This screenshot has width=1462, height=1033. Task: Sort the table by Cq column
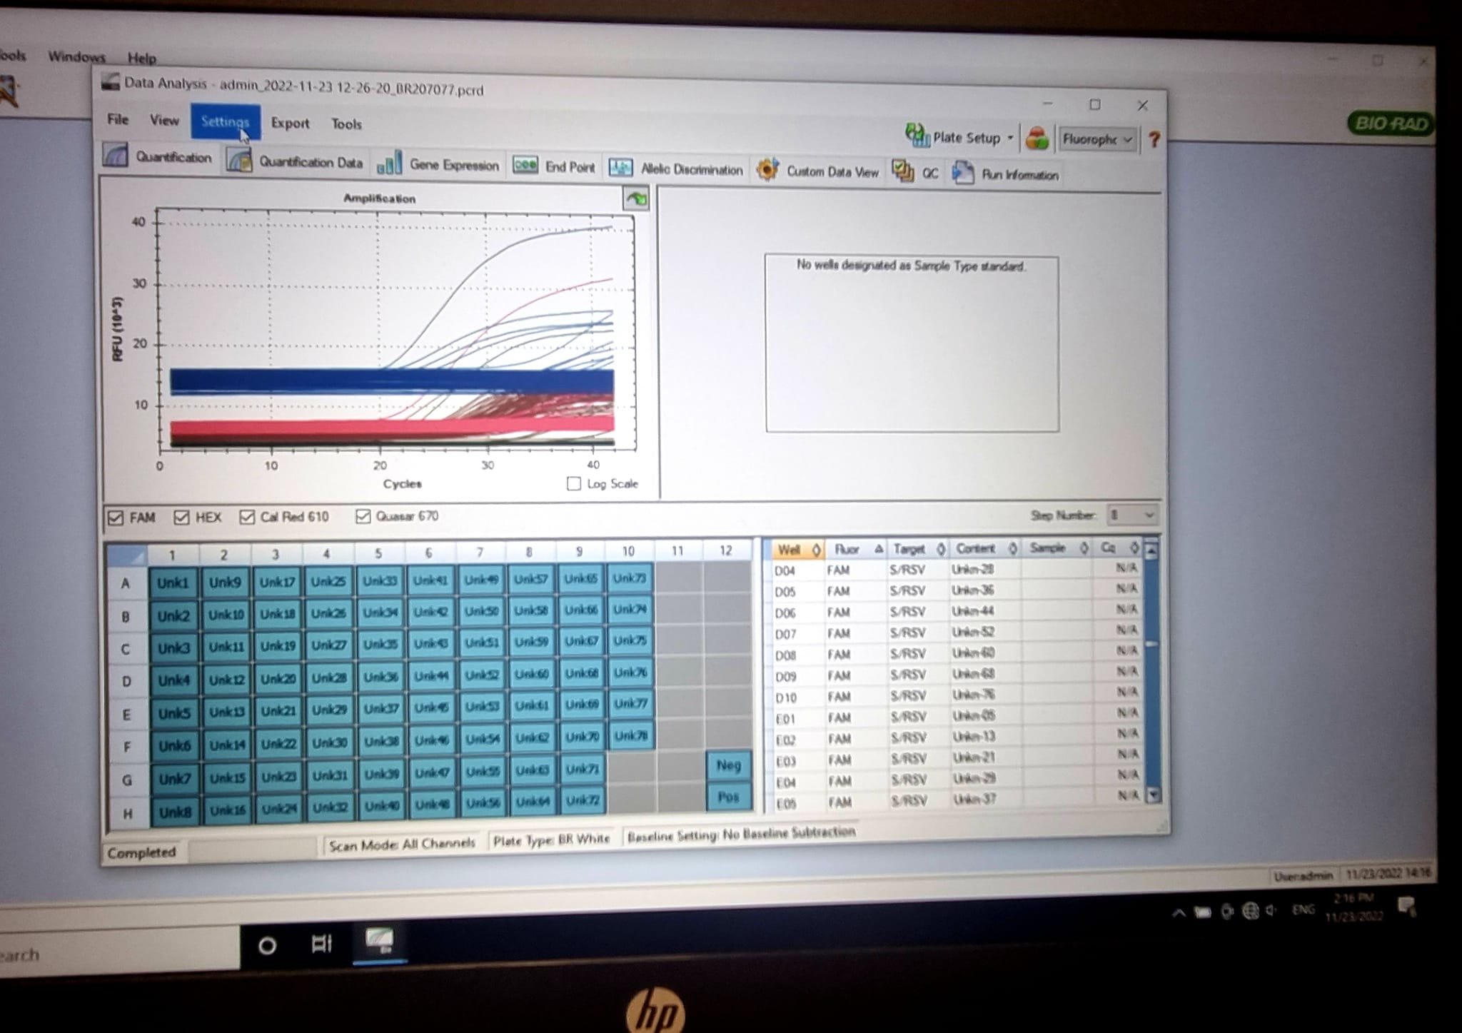point(1109,548)
